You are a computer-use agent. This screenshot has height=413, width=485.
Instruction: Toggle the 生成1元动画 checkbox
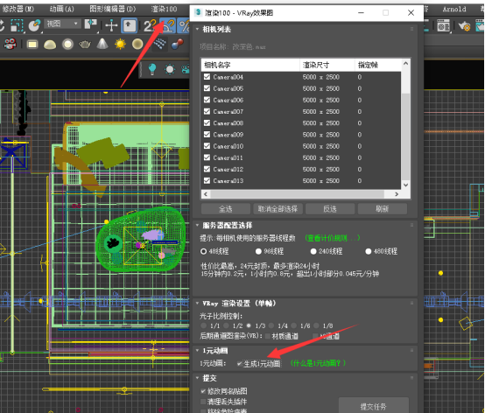239,363
